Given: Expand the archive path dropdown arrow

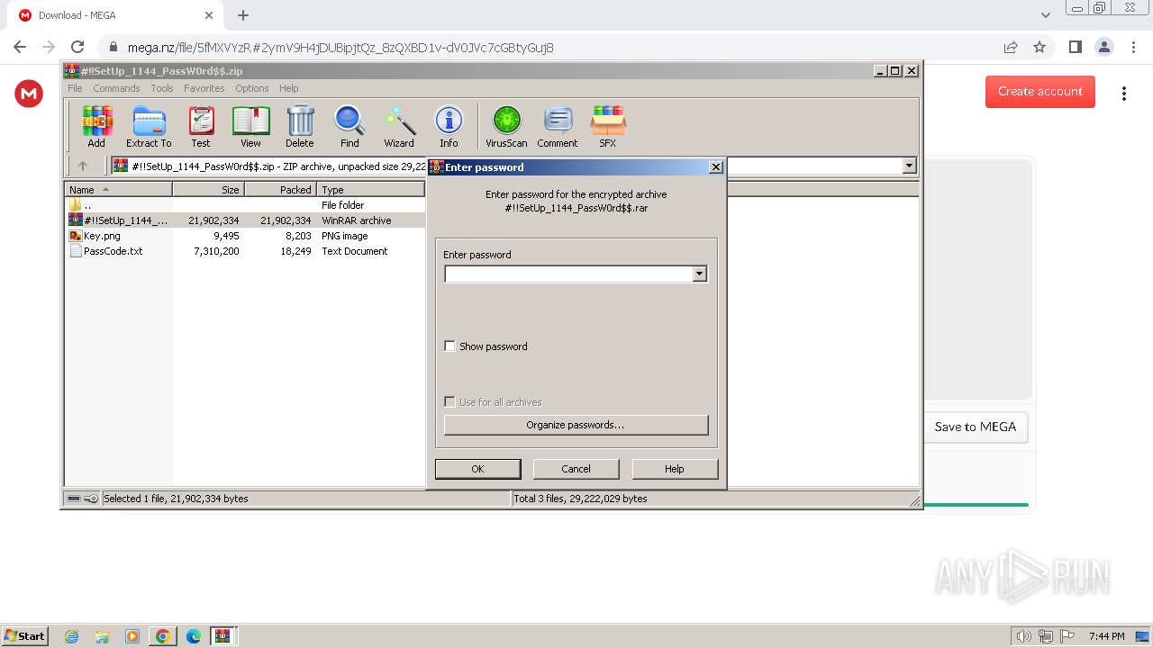Looking at the screenshot, I should (909, 166).
